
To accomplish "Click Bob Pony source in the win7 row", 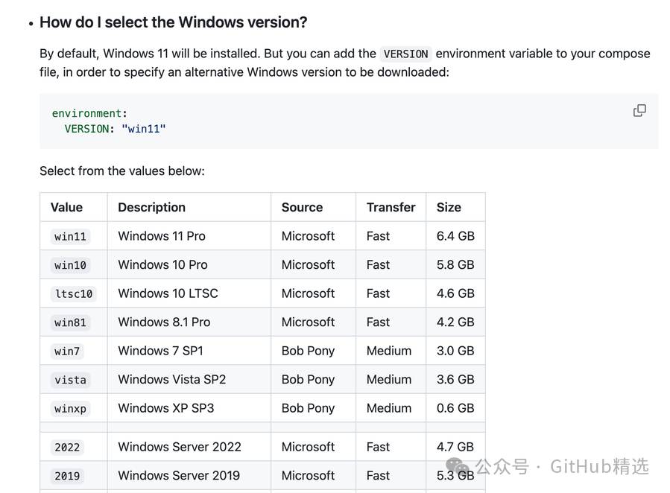I will (x=308, y=351).
